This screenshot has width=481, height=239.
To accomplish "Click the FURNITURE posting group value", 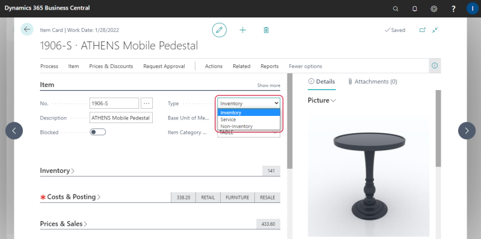I will pyautogui.click(x=237, y=198).
